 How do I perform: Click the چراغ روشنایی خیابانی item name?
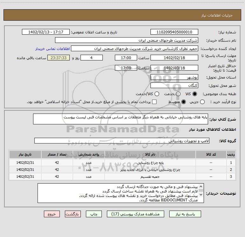point(150,170)
